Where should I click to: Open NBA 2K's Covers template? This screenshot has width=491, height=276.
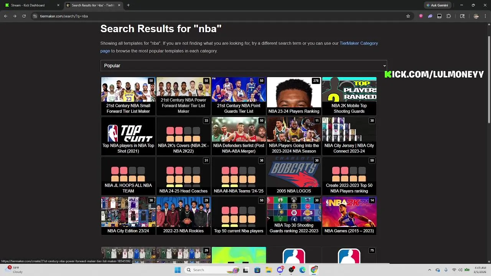point(183,136)
